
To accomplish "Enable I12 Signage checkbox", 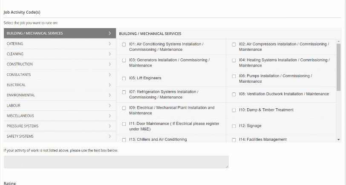I will pyautogui.click(x=234, y=126).
